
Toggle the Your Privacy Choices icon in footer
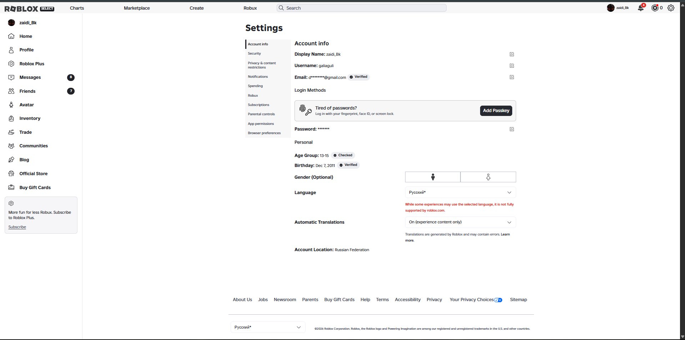(498, 300)
